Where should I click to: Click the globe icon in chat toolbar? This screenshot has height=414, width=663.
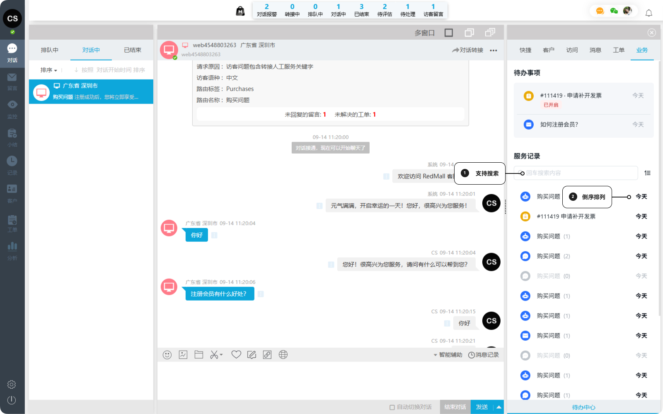pyautogui.click(x=283, y=355)
